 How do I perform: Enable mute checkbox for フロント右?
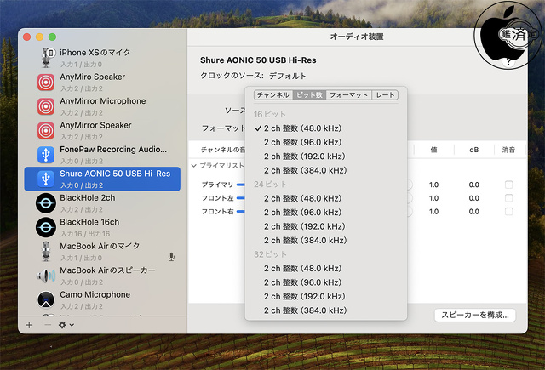(x=508, y=212)
